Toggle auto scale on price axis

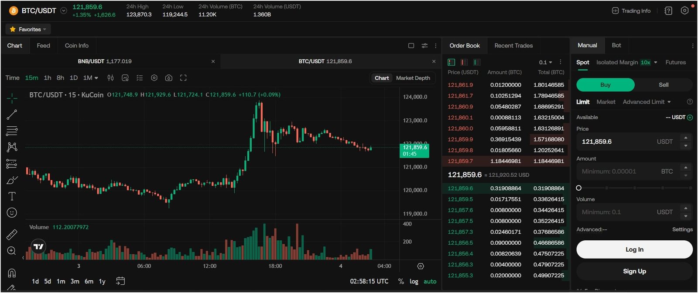point(430,282)
